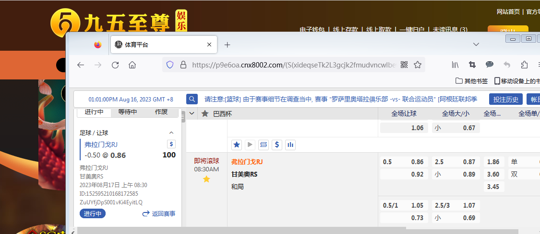
Task: Click 网站首页 in background site
Action: (x=508, y=11)
